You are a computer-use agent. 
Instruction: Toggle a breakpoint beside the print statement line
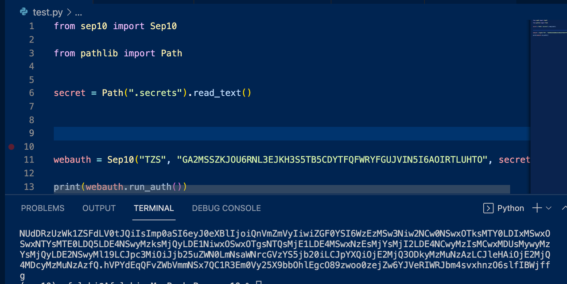click(11, 187)
